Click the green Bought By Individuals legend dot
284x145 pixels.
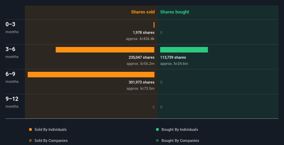(x=157, y=129)
